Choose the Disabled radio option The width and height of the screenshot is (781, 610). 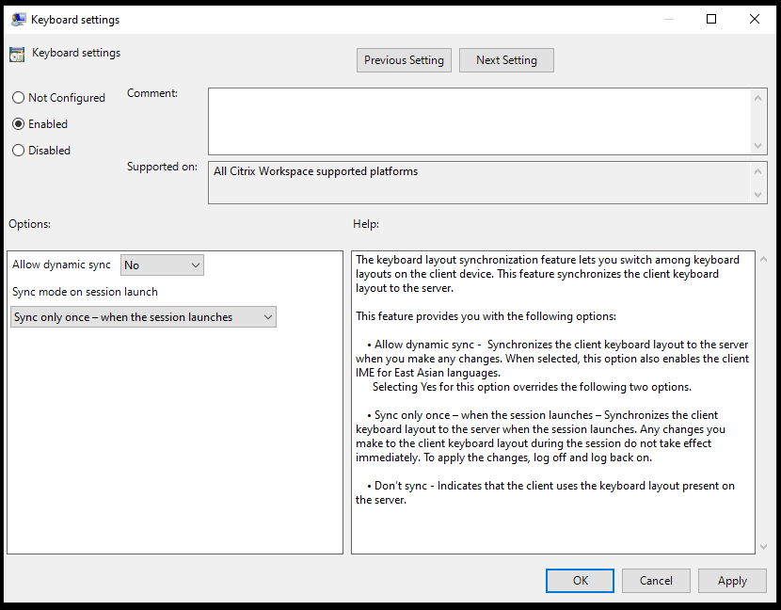point(19,151)
